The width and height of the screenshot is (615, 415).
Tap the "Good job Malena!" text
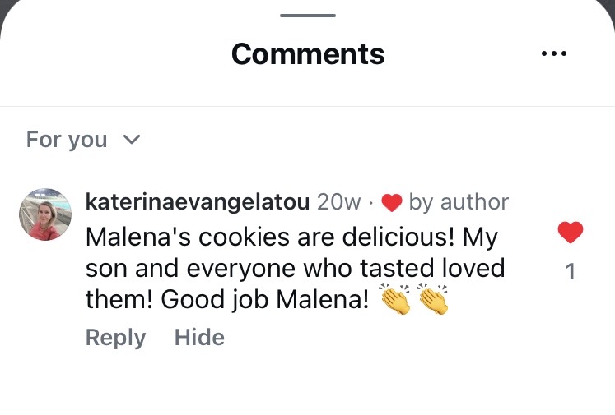[x=265, y=300]
